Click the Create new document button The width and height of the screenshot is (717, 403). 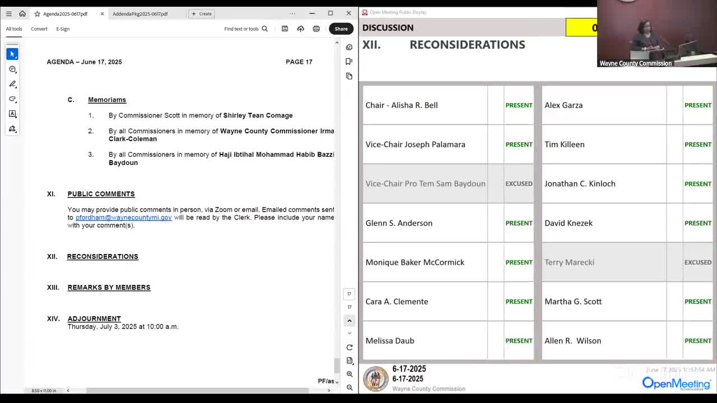[x=202, y=13]
